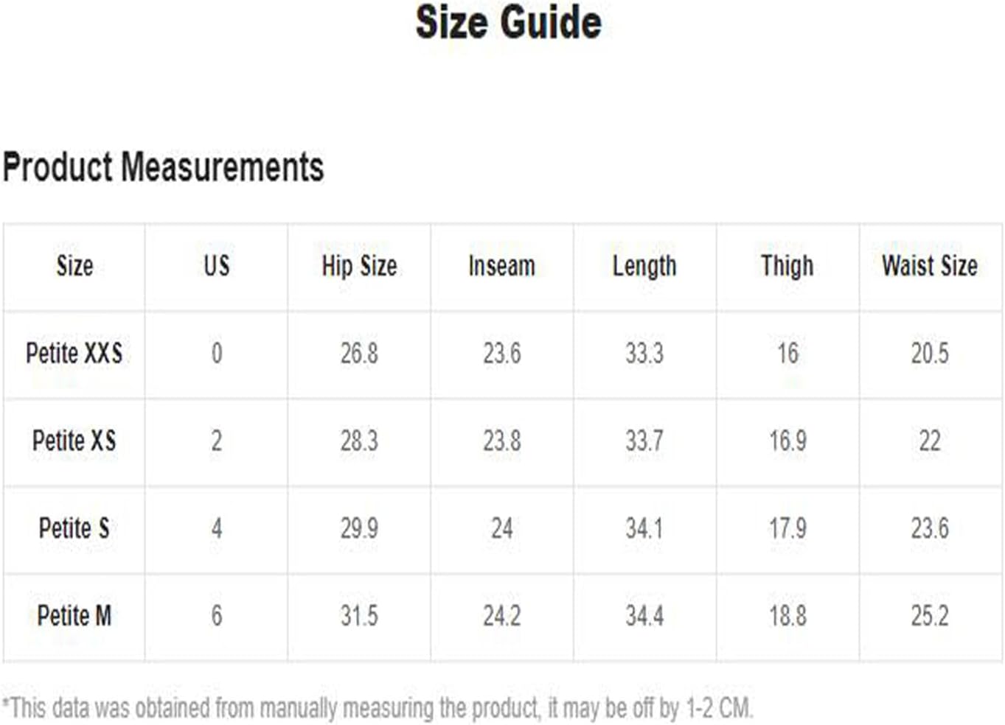Click the Petite M row label
This screenshot has height=725, width=1005.
tap(74, 615)
